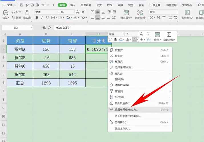Open ribbon font name dropdown 宋体

[58, 12]
